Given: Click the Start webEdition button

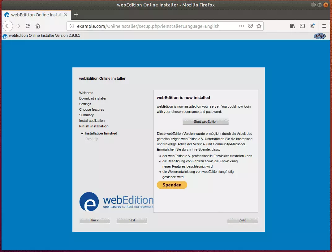Looking at the screenshot, I should pos(205,122).
